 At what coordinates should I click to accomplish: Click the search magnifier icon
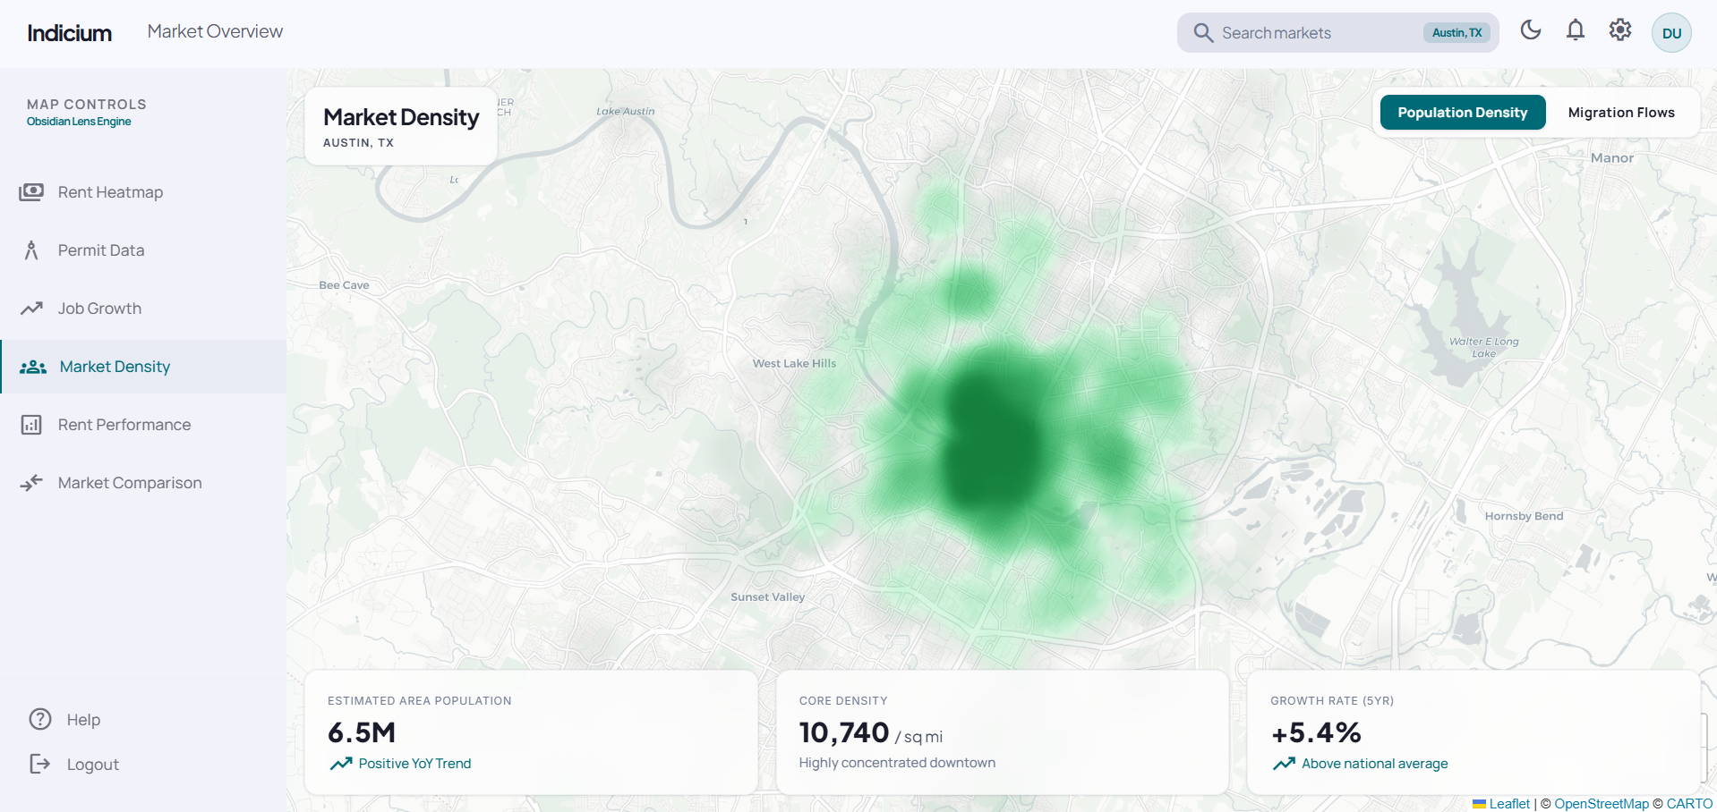(1203, 33)
